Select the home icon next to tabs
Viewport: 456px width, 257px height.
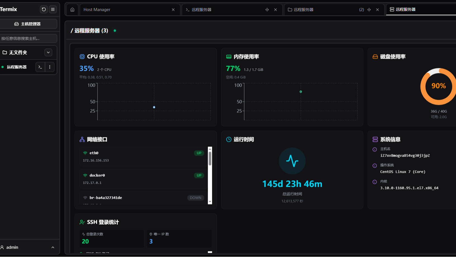pos(72,9)
